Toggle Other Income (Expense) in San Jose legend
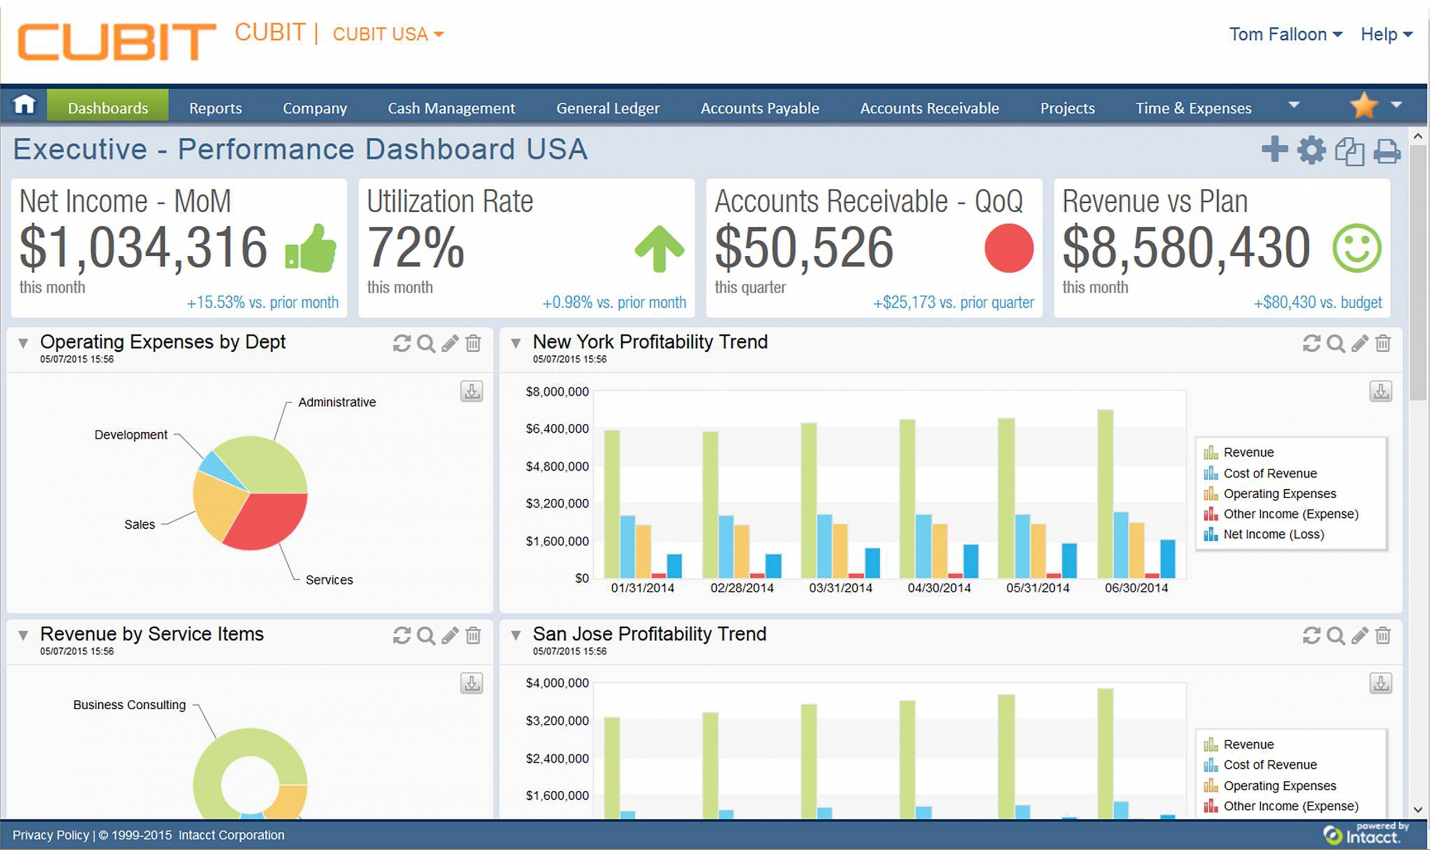This screenshot has height=850, width=1430. [x=1281, y=806]
